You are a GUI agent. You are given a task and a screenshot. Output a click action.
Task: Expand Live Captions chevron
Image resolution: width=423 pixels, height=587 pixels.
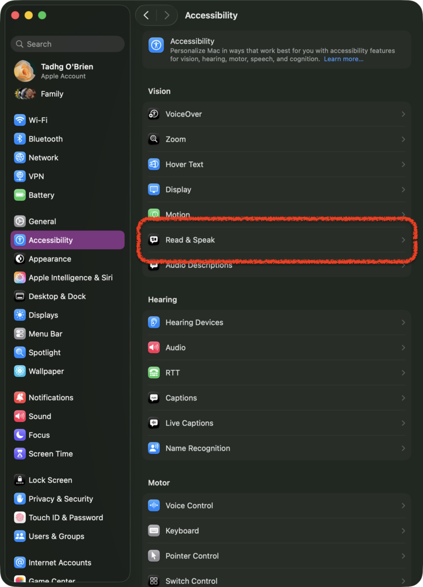(403, 423)
